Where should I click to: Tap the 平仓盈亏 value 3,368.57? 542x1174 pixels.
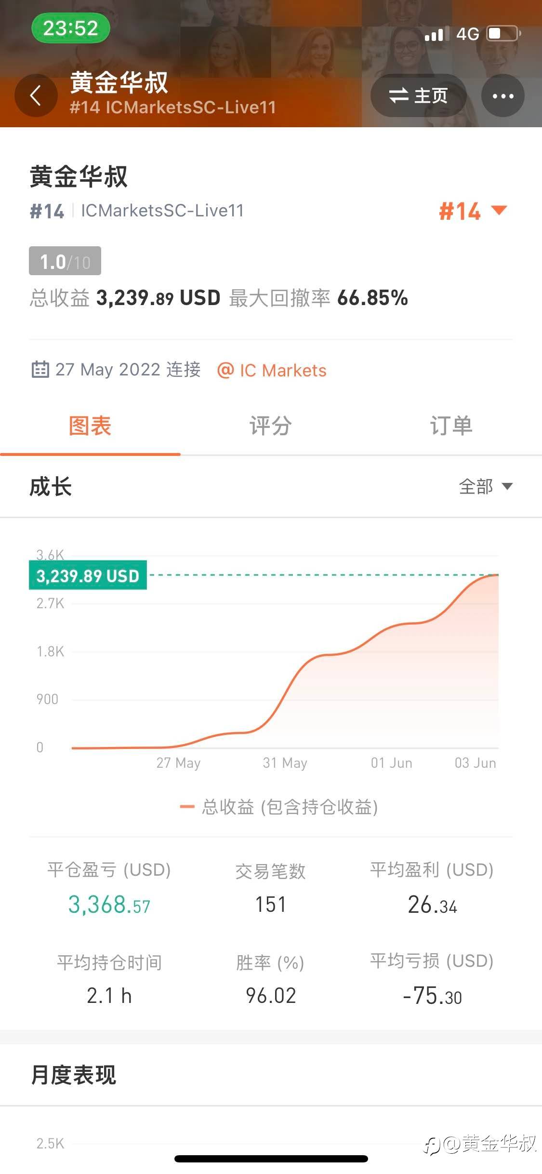tap(109, 905)
